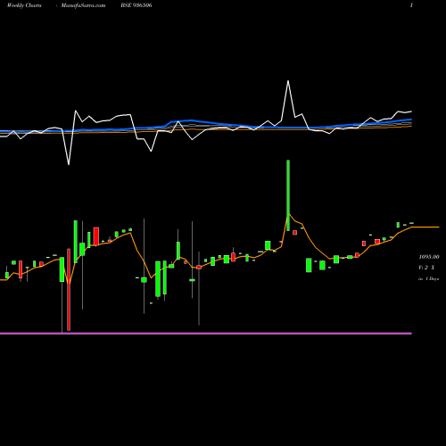
Task: Click the 'V: 2 X' volume label
Action: click(x=426, y=268)
